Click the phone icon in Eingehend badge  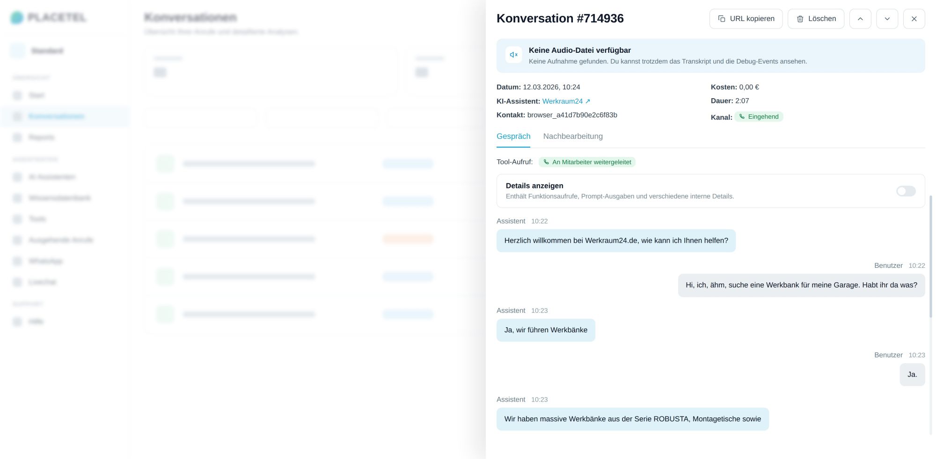[742, 117]
